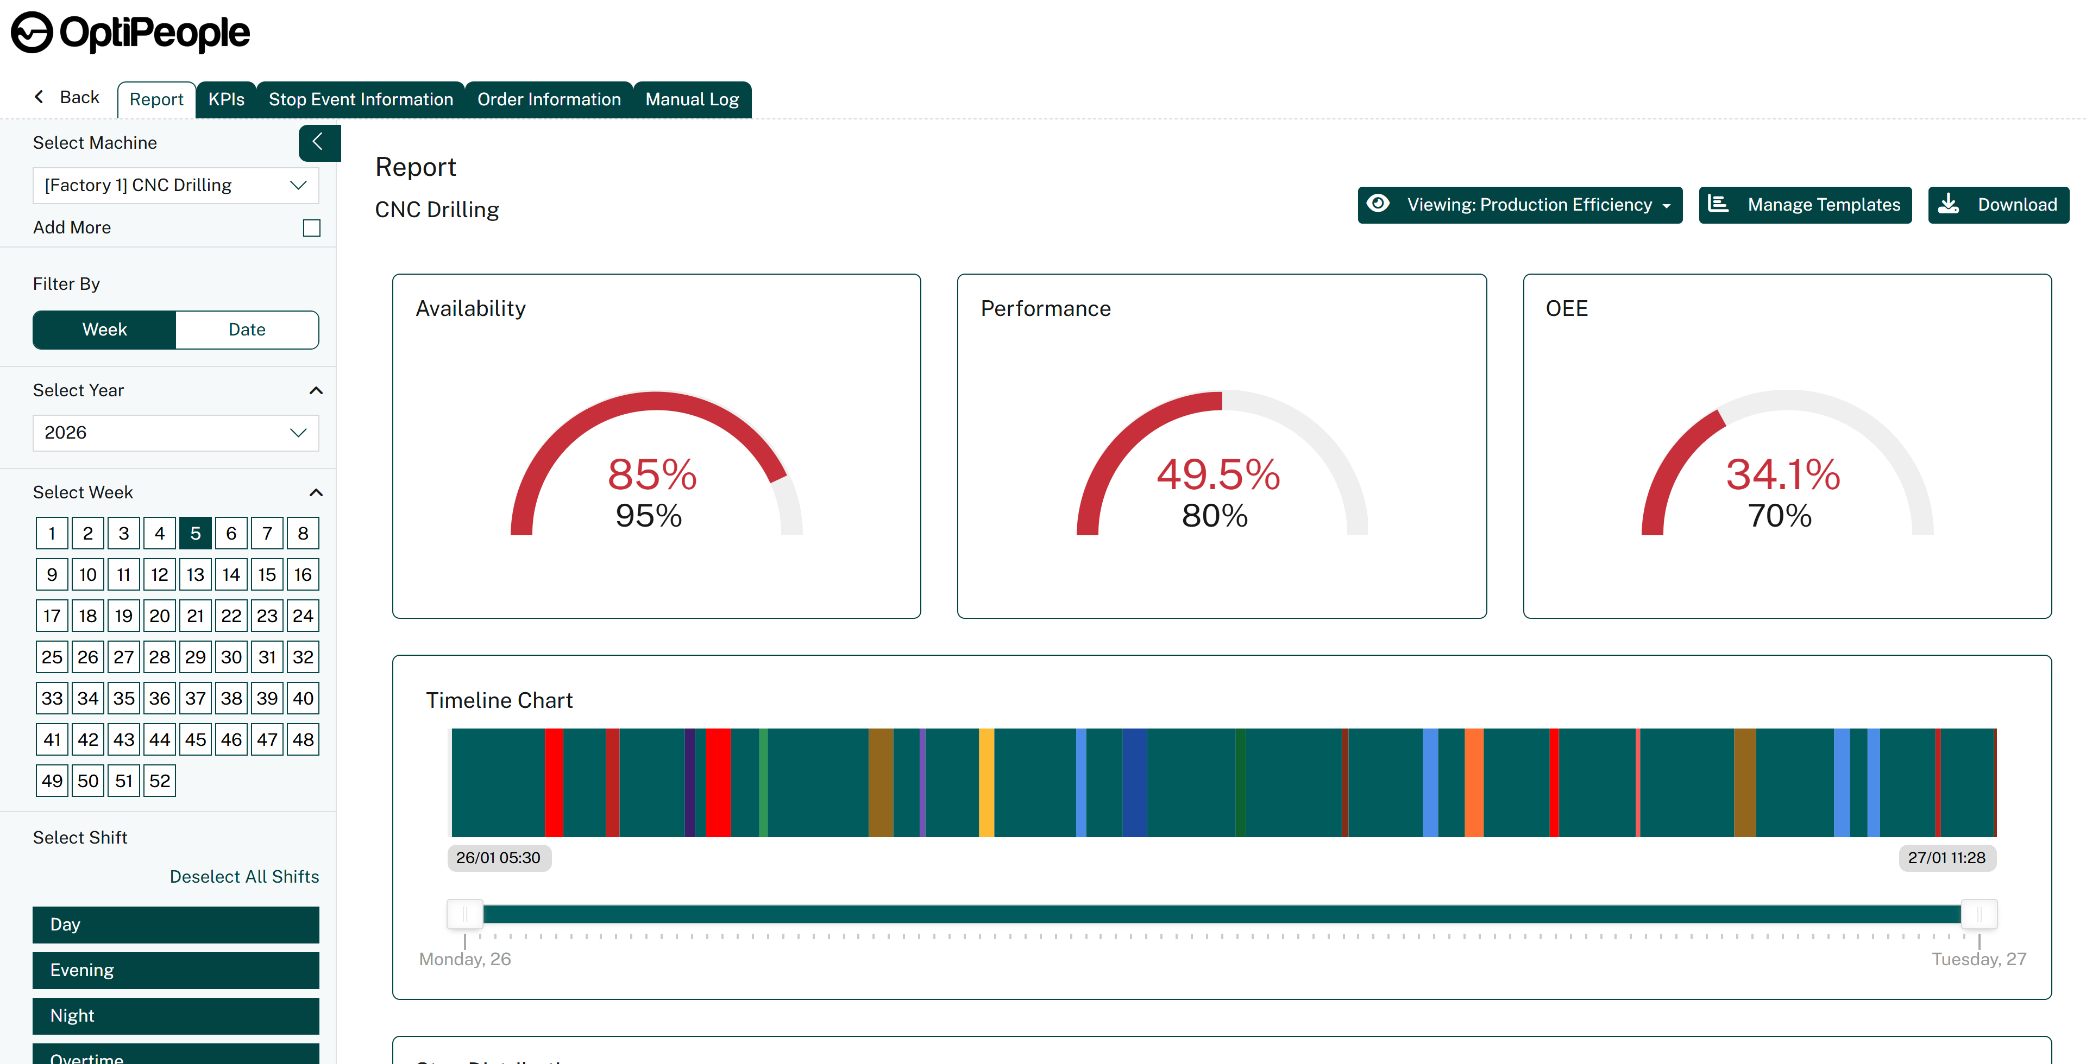Select week 1
2086x1064 pixels.
pos(52,533)
